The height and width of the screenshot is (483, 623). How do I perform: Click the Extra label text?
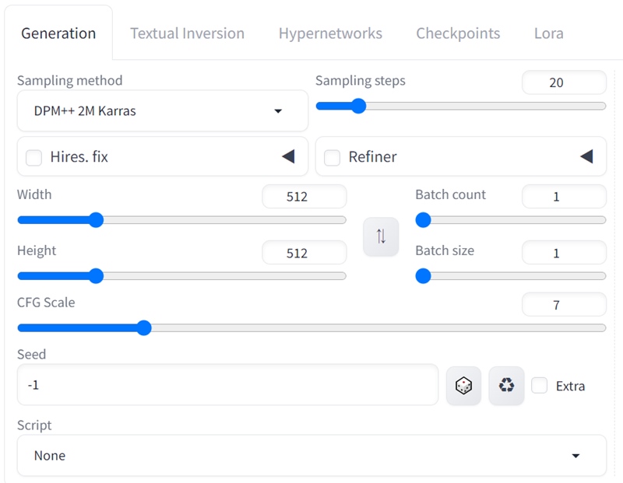[570, 386]
